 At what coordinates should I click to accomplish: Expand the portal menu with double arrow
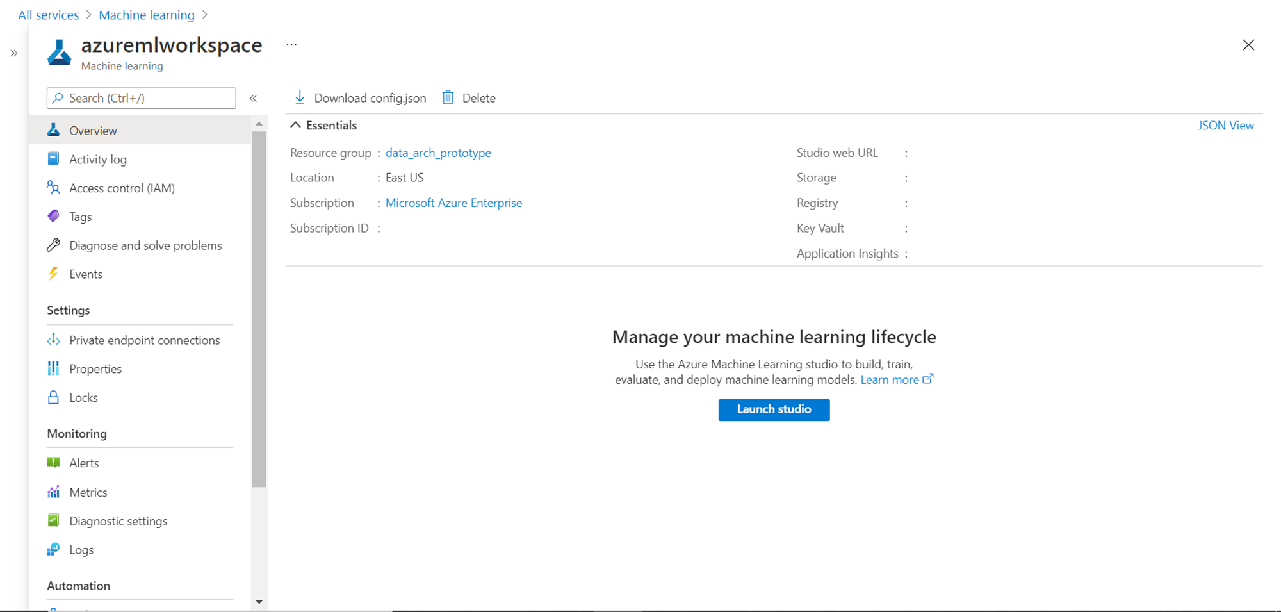point(14,53)
